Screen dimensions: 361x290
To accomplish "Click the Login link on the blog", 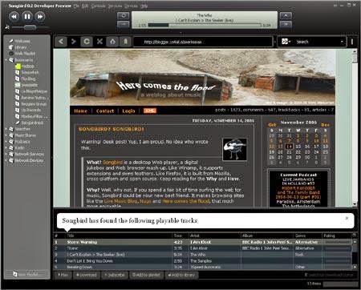I will pyautogui.click(x=128, y=111).
